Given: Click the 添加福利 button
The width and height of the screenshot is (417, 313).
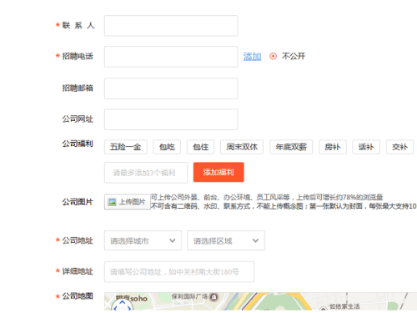Looking at the screenshot, I should [x=219, y=172].
